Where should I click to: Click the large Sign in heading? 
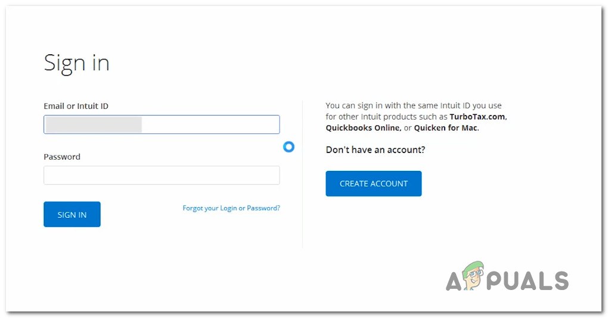click(76, 63)
